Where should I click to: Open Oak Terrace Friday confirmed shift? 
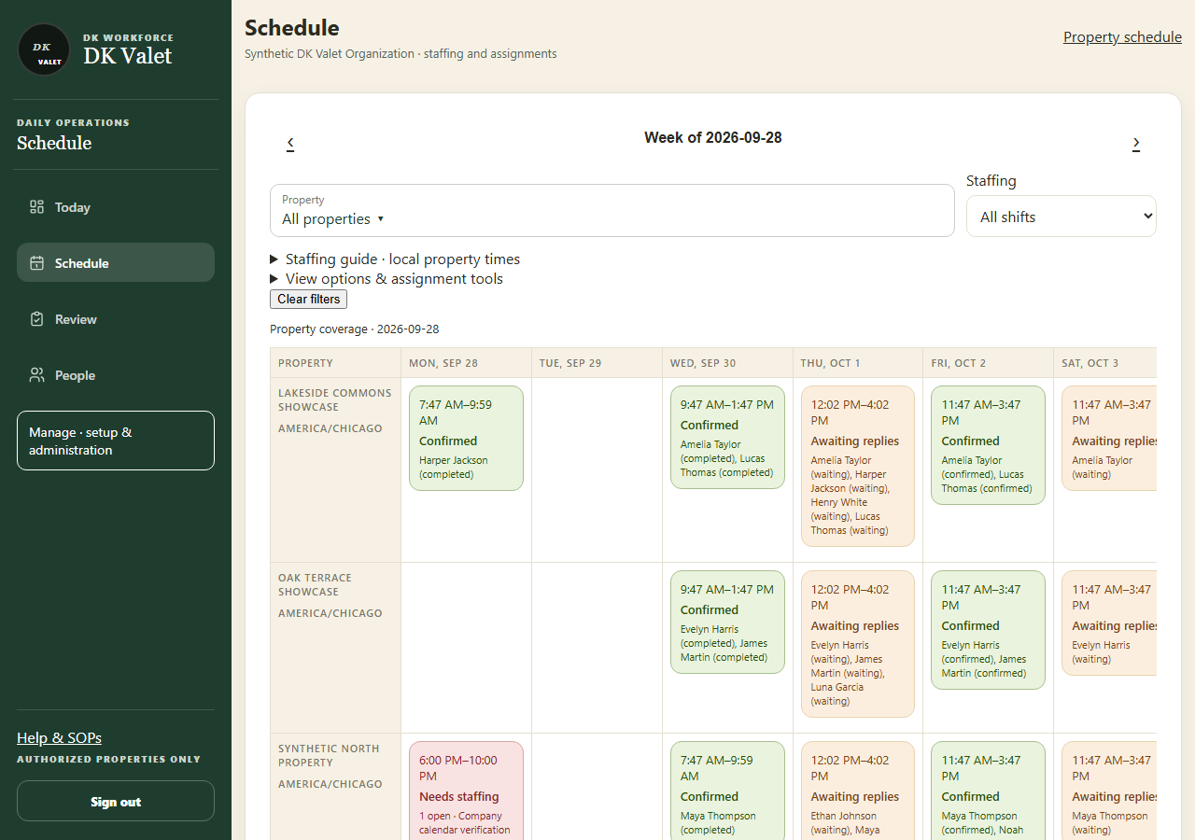[988, 630]
